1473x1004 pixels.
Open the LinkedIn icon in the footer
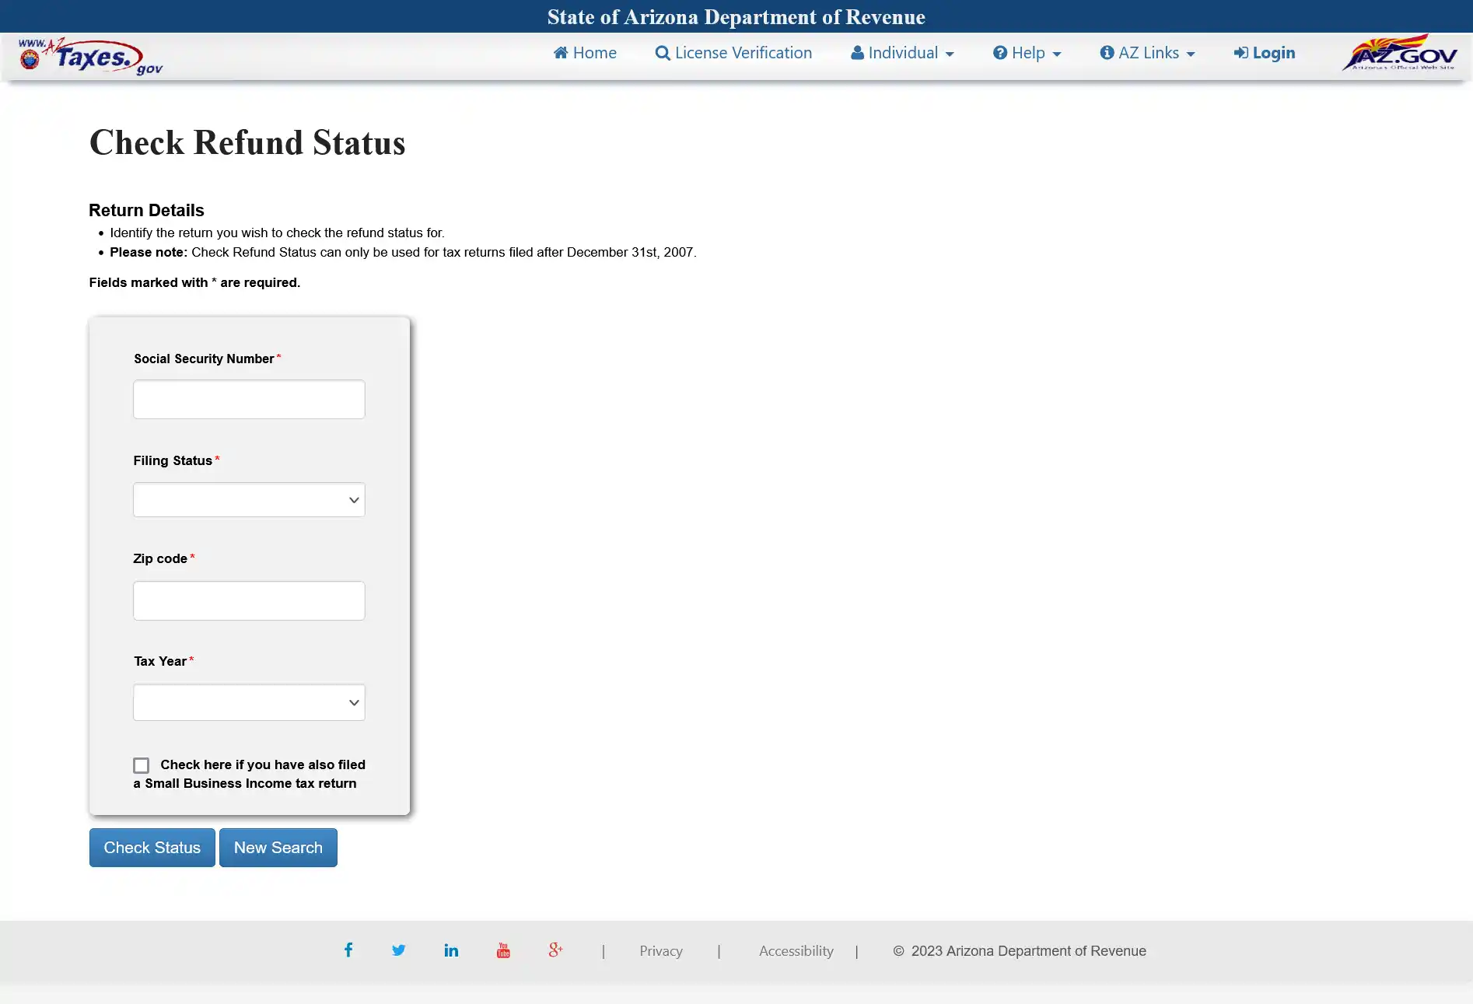pos(451,950)
